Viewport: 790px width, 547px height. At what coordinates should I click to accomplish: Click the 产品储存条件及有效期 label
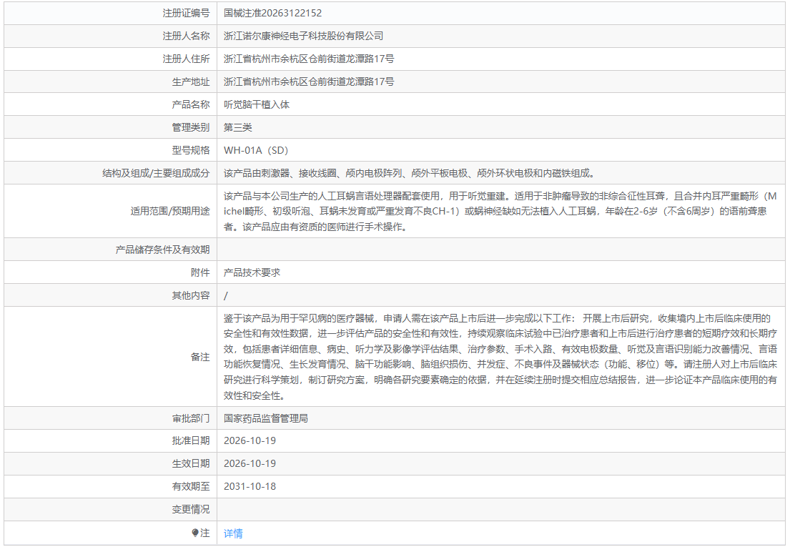click(162, 250)
